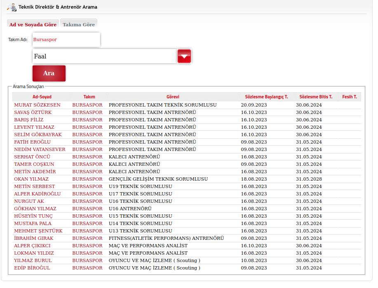Switch to the Takıma Göre tab

79,24
